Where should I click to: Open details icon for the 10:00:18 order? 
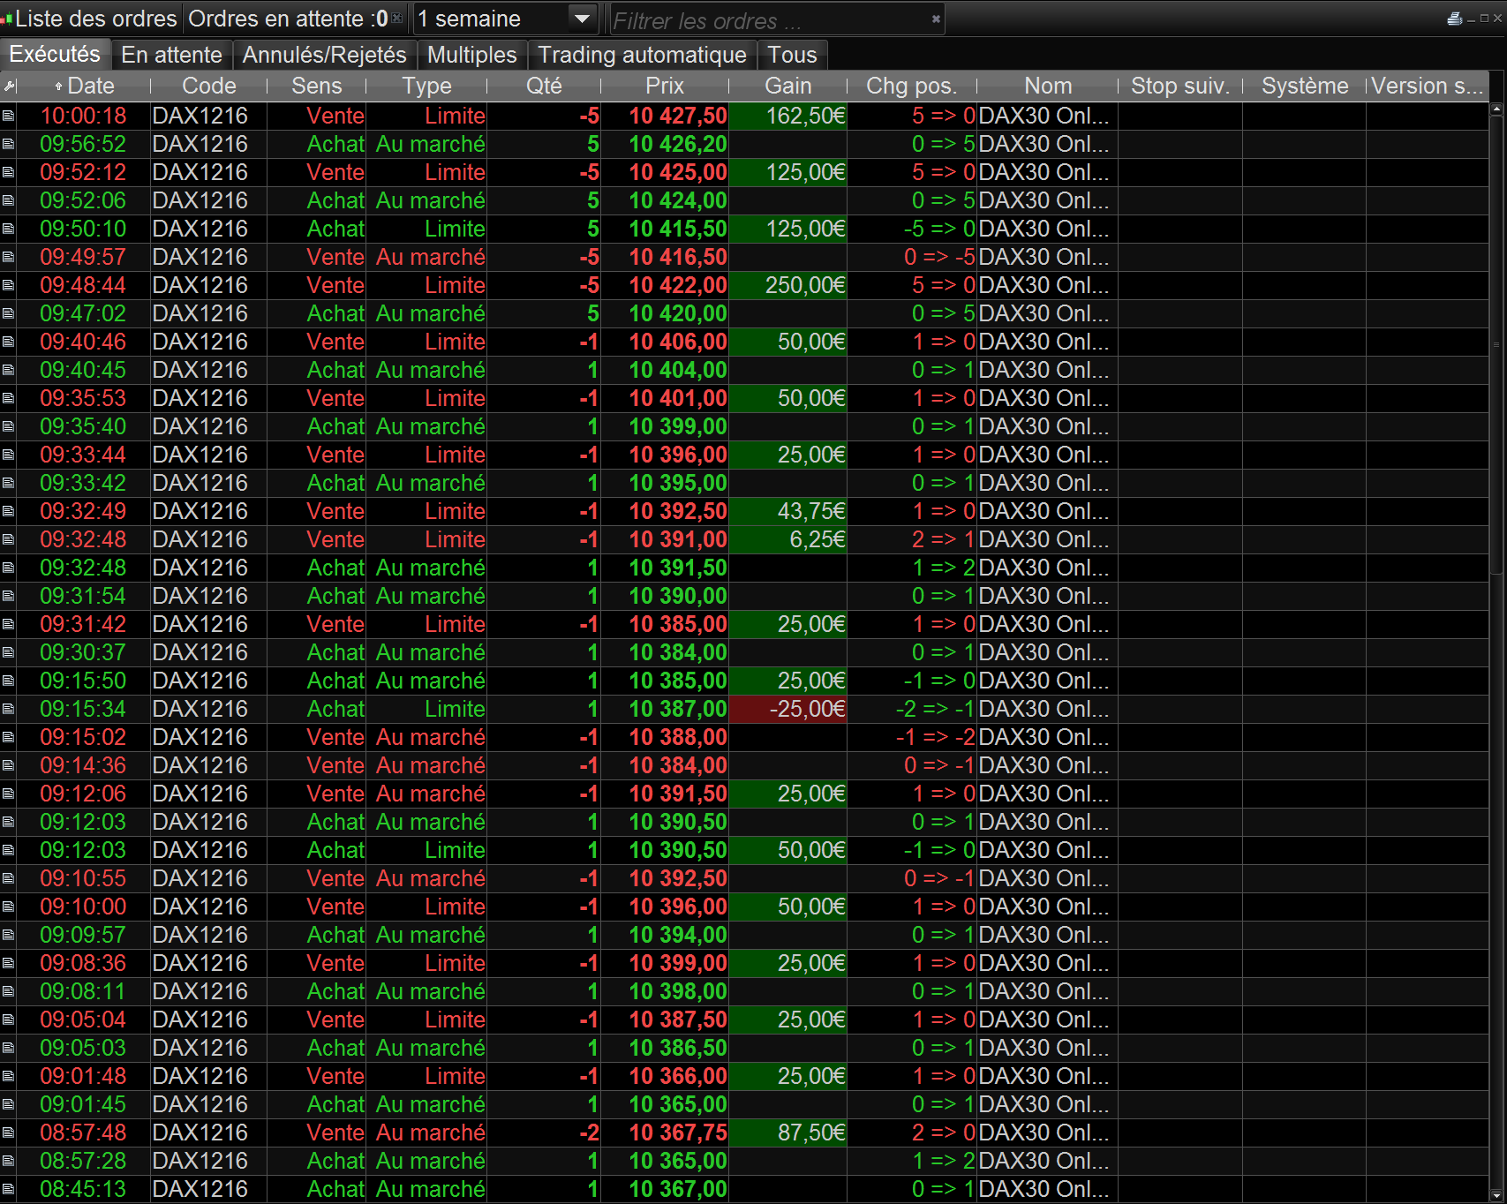[x=8, y=116]
